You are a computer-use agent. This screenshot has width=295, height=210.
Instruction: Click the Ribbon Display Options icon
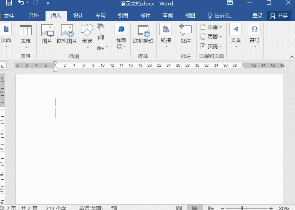coord(230,3)
